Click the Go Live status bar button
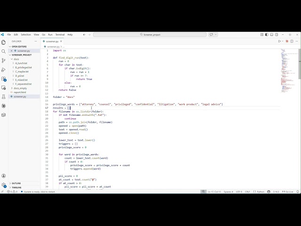This screenshot has width=301, height=226. point(287,192)
